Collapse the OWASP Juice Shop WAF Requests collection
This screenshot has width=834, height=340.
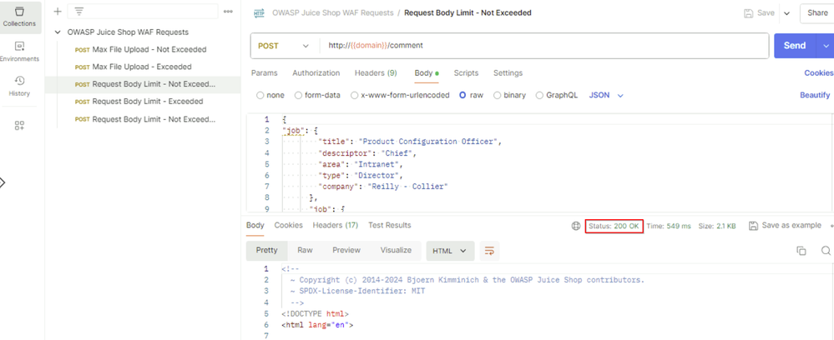click(x=58, y=32)
